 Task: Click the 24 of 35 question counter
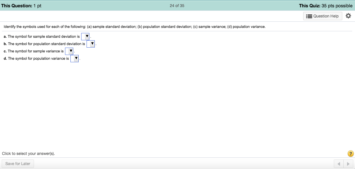point(177,5)
